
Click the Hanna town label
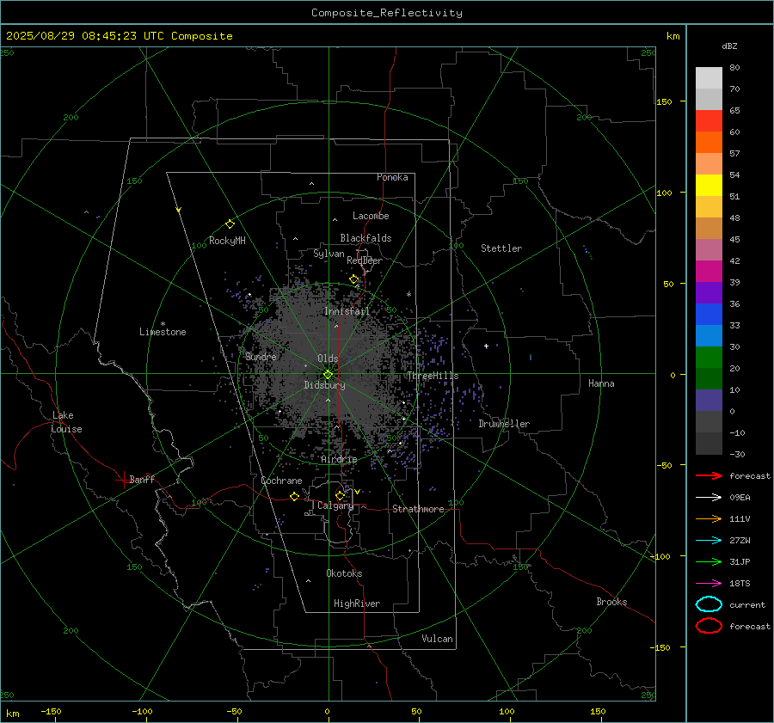[601, 383]
